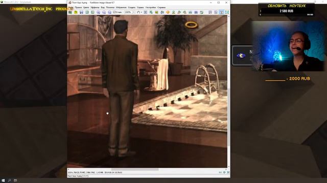327x183 pixels.
Task: Open the Сервис menu
Action: pyautogui.click(x=141, y=8)
